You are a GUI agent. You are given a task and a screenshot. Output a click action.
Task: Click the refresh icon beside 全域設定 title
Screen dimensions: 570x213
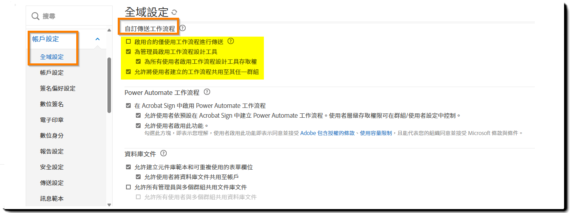coord(174,13)
